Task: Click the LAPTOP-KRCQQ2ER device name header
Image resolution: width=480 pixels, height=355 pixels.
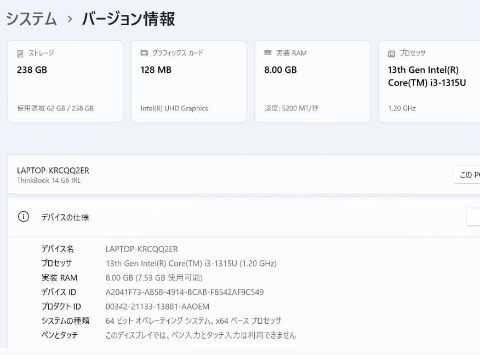Action: (x=53, y=170)
